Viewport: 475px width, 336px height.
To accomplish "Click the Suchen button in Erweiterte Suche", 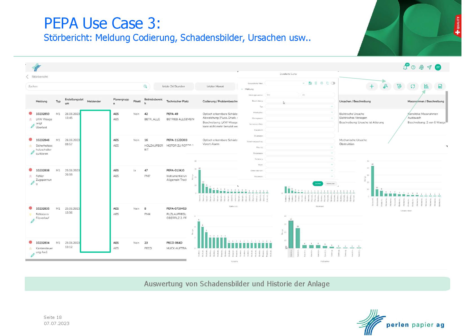I will (x=318, y=184).
